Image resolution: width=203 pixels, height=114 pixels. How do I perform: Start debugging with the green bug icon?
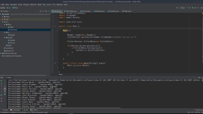(x=193, y=8)
